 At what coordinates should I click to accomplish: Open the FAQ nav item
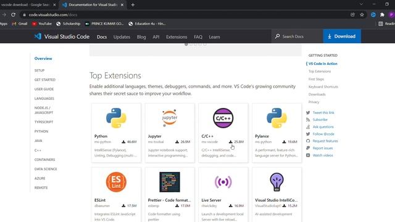[x=198, y=37]
